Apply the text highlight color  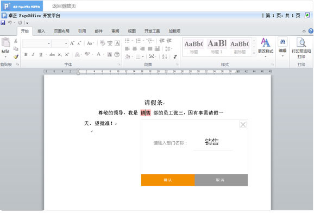(87, 54)
